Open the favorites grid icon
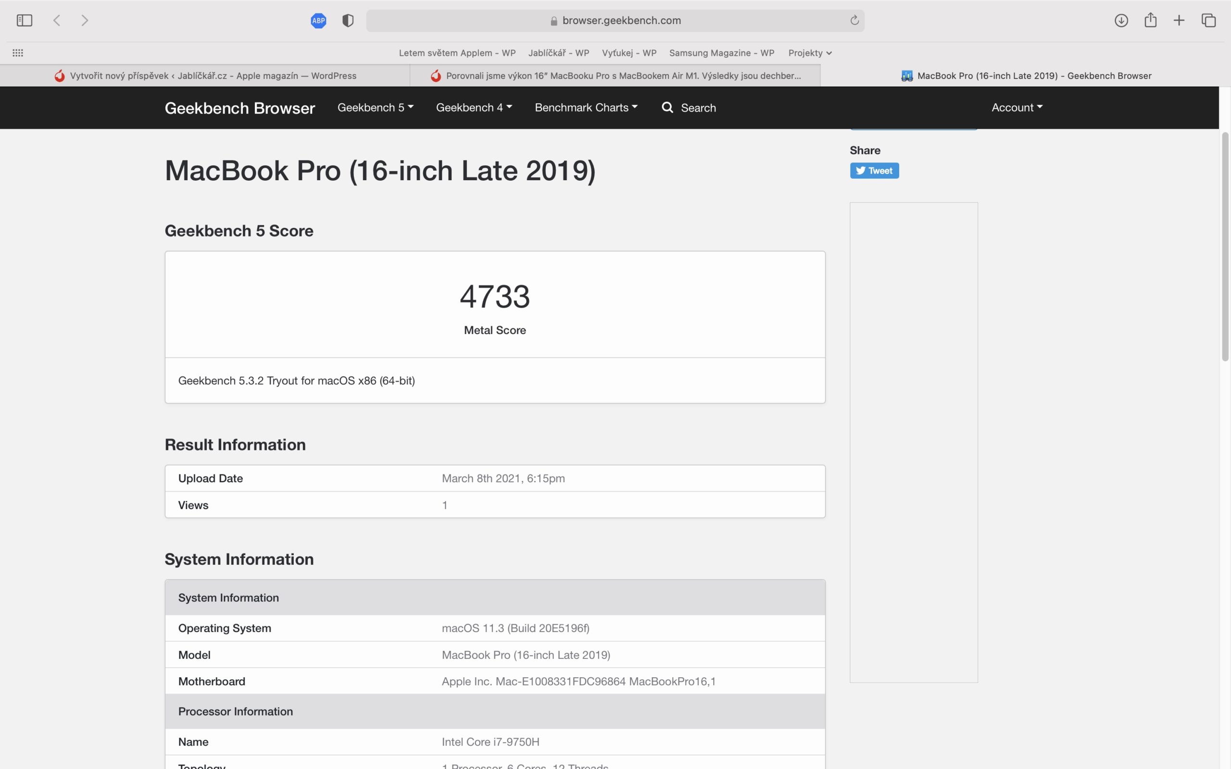This screenshot has height=769, width=1231. (x=18, y=53)
